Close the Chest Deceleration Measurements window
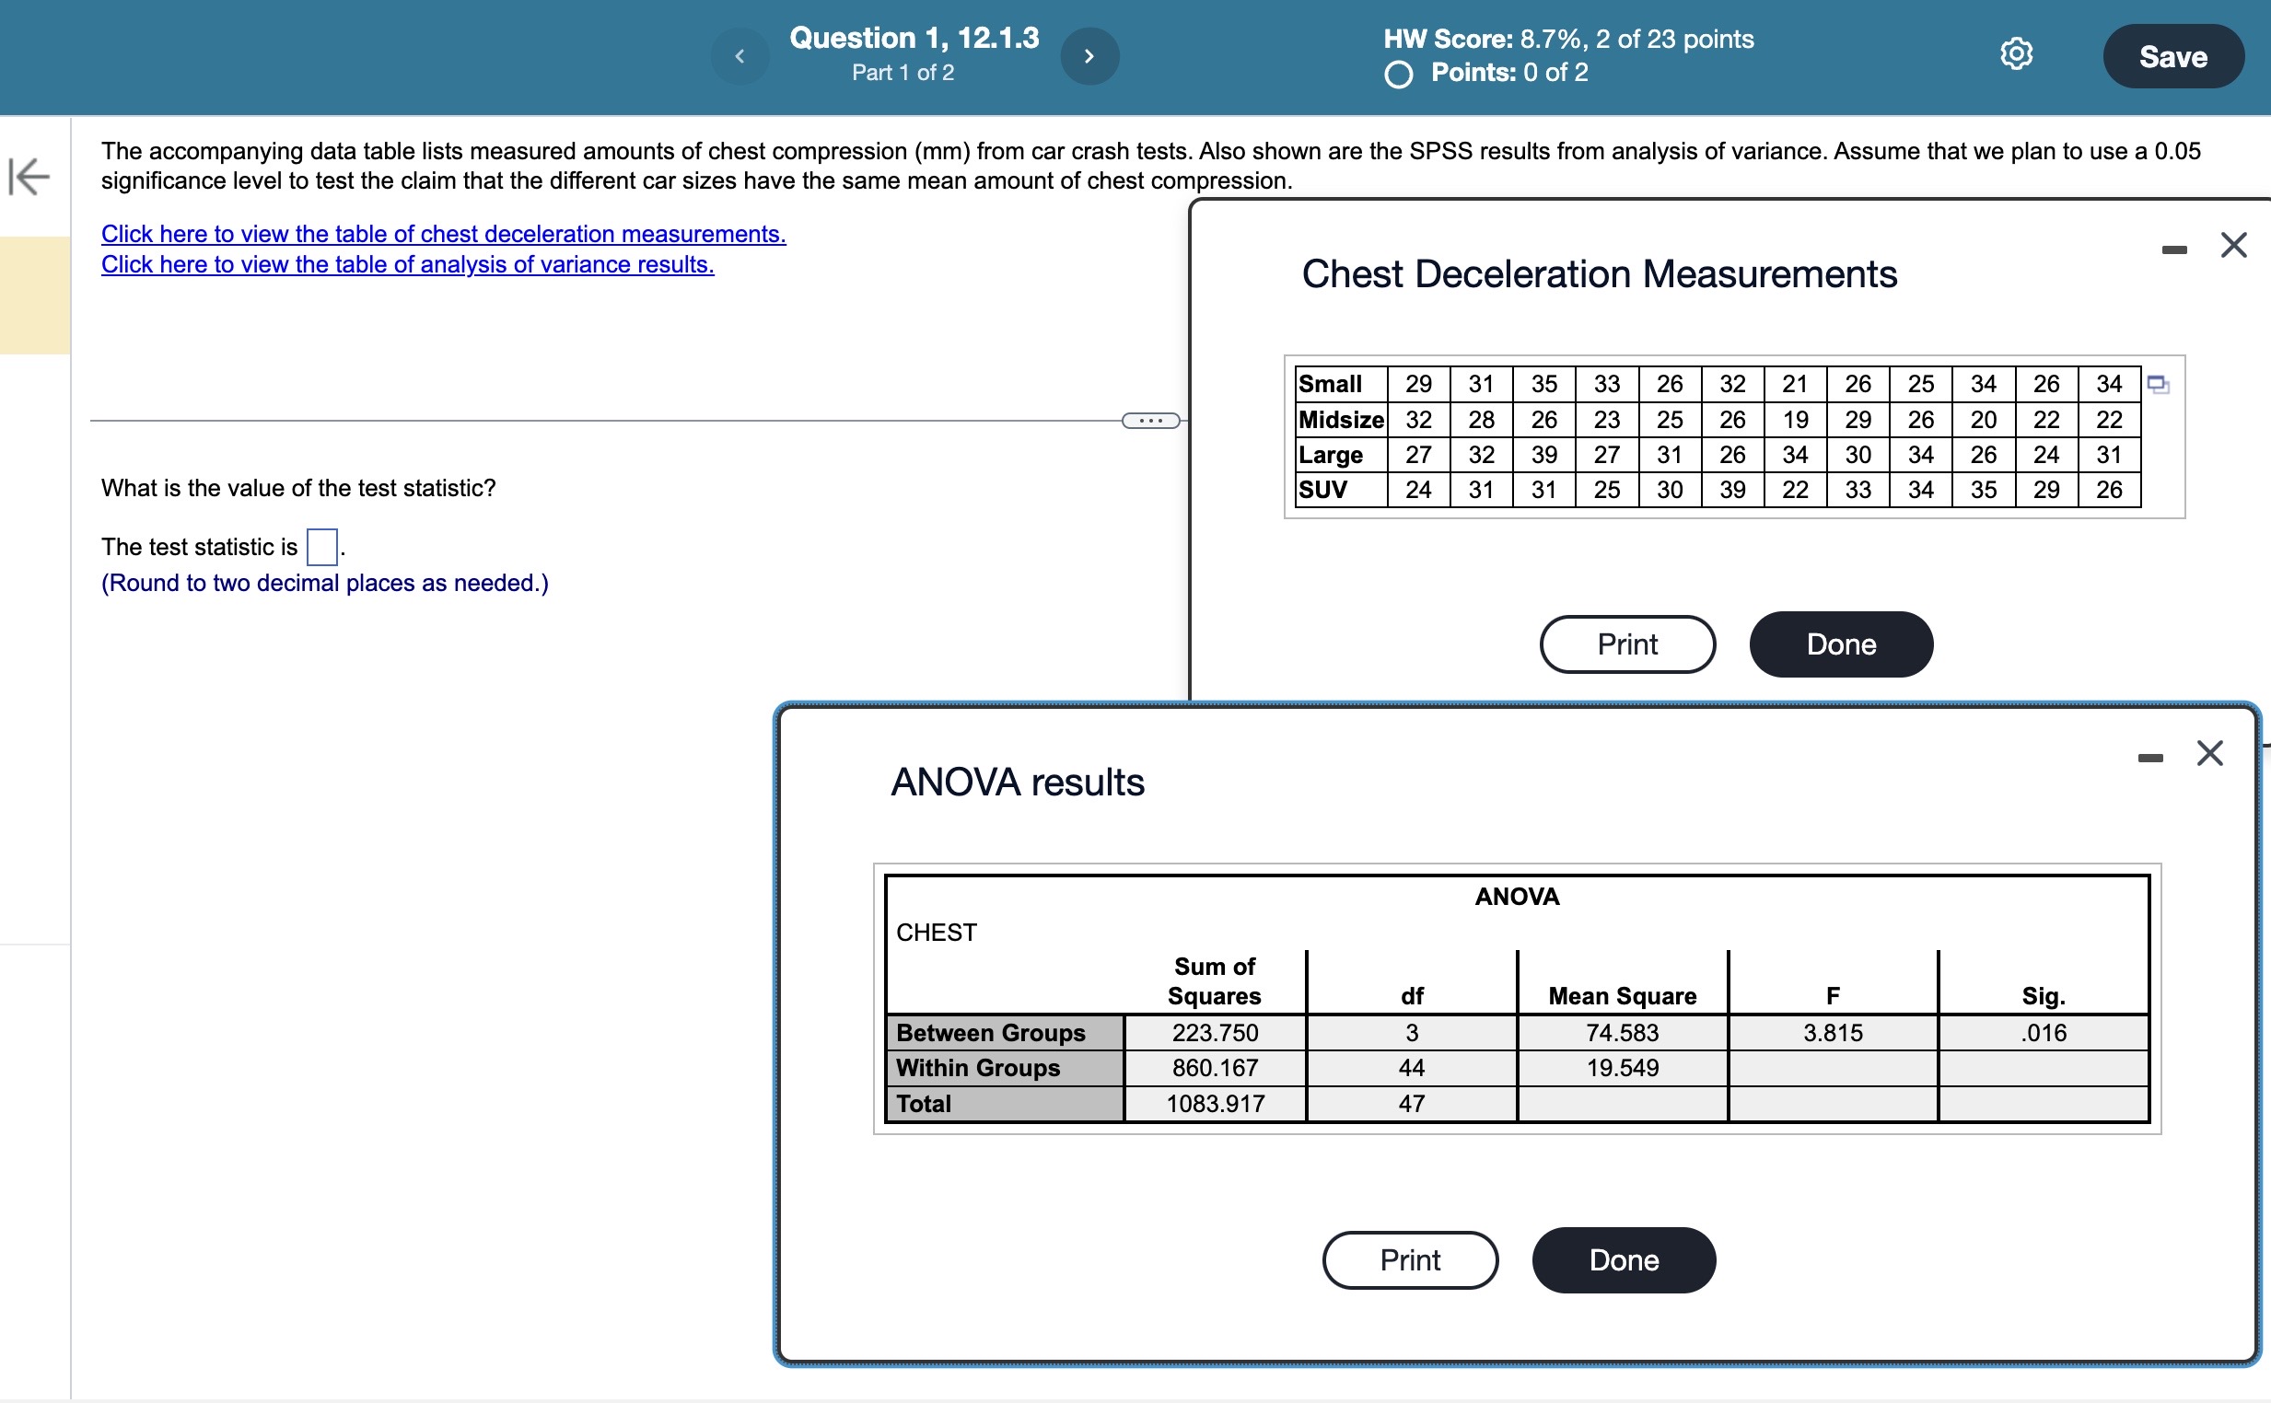 (2234, 244)
